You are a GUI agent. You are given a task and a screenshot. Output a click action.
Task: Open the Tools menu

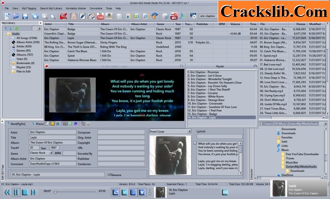click(109, 8)
